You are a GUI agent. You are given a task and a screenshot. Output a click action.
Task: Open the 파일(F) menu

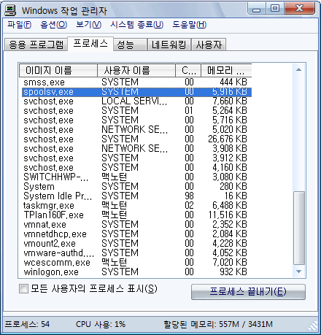pos(19,24)
